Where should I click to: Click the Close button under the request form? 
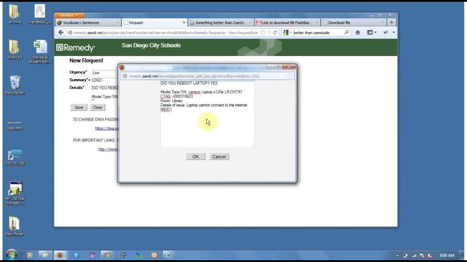pyautogui.click(x=97, y=107)
